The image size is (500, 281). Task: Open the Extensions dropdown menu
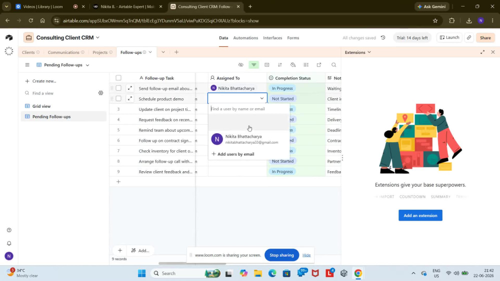coord(358,52)
